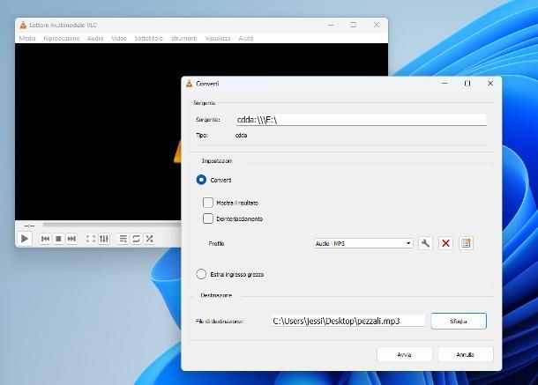Click the VLC cone icon in the Converti title bar
The width and height of the screenshot is (538, 385).
pos(189,84)
